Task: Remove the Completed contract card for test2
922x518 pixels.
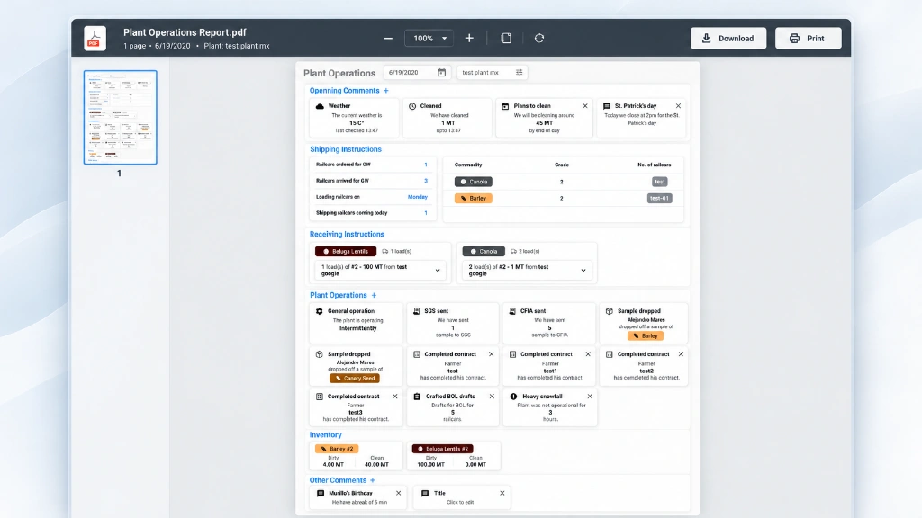Action: tap(681, 354)
